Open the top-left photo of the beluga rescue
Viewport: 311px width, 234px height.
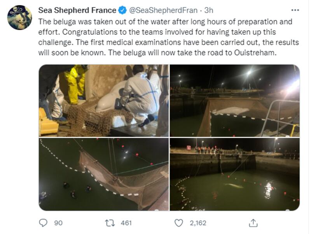pyautogui.click(x=103, y=100)
